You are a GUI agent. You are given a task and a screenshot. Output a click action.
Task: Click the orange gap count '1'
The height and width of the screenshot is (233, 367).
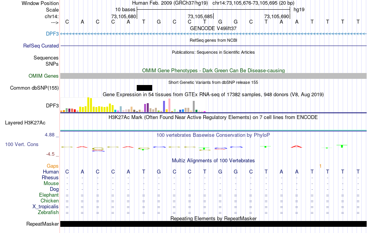pyautogui.click(x=320, y=166)
